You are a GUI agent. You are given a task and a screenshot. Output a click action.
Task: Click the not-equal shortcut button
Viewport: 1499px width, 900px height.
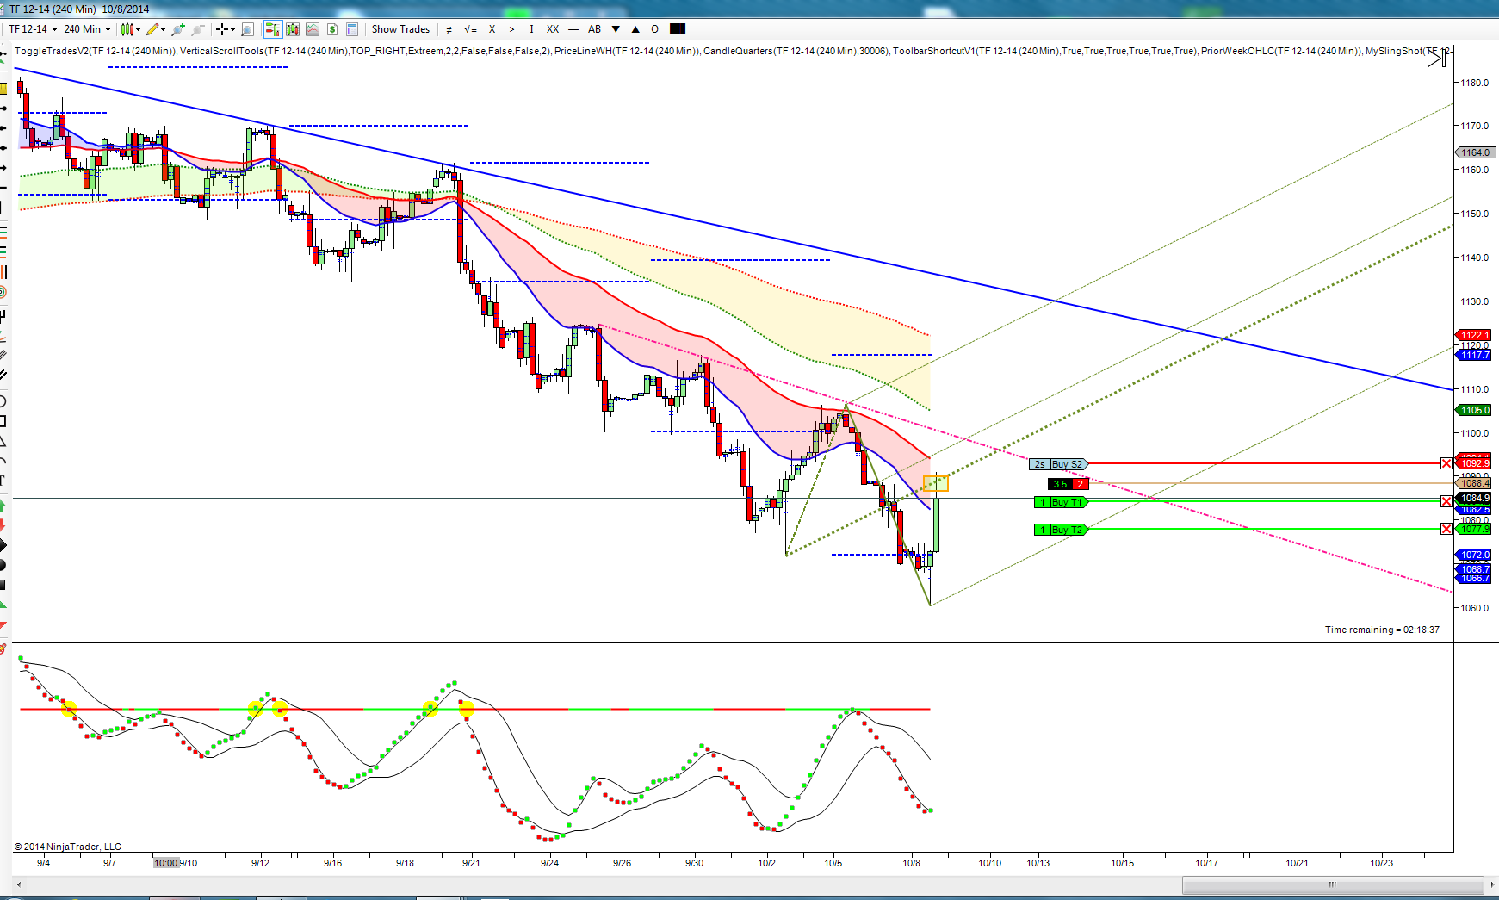pyautogui.click(x=449, y=29)
